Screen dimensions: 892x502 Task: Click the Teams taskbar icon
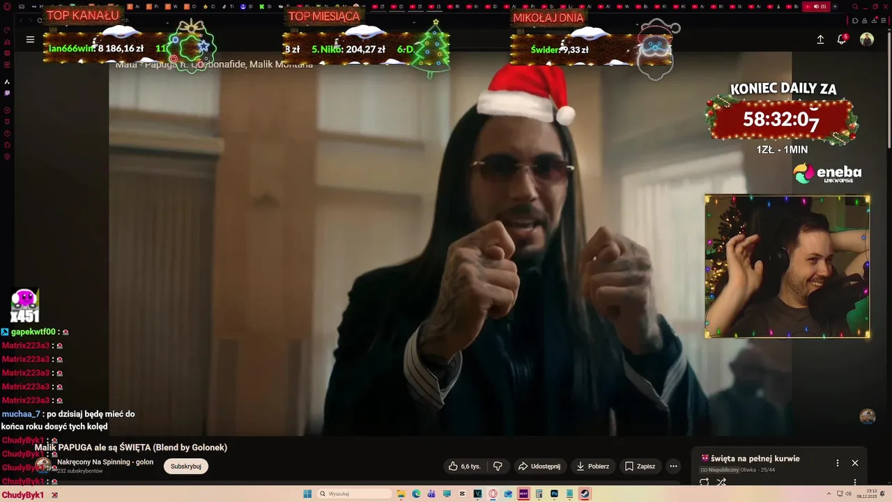click(432, 494)
